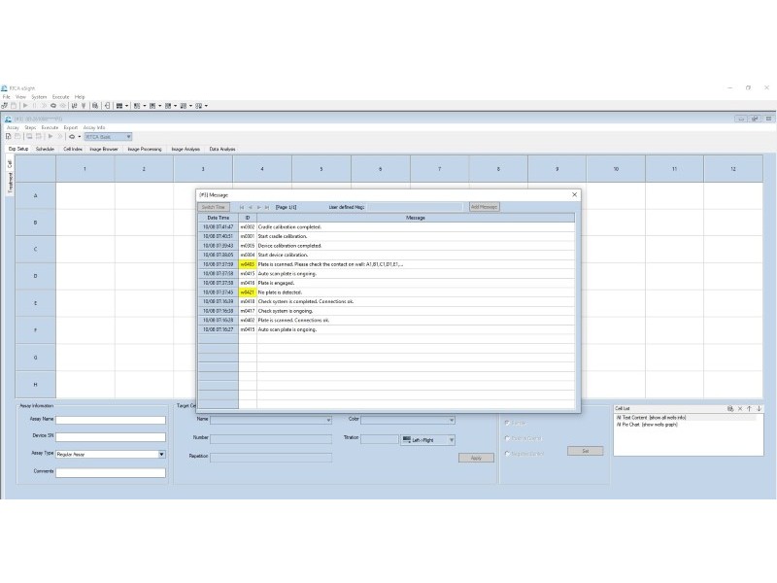Expand the Color dropdown
The image size is (777, 583).
(452, 421)
